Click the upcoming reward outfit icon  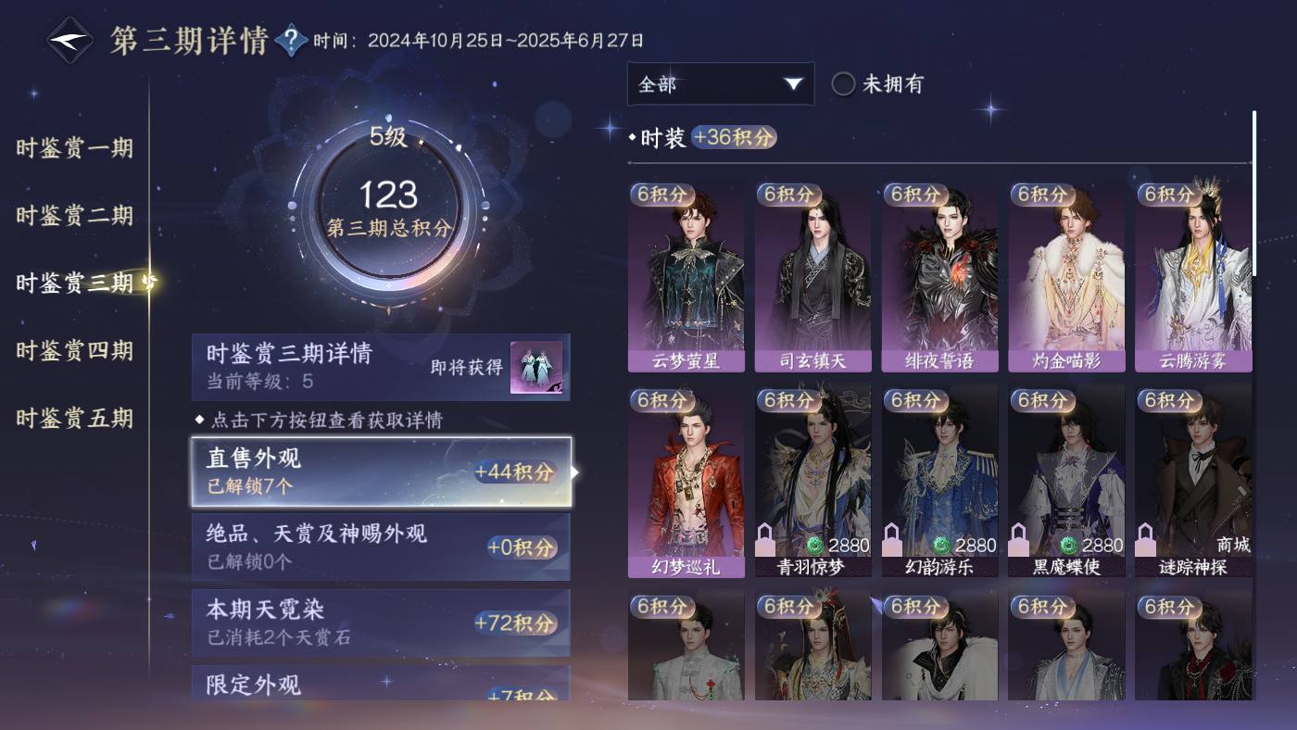pyautogui.click(x=535, y=368)
